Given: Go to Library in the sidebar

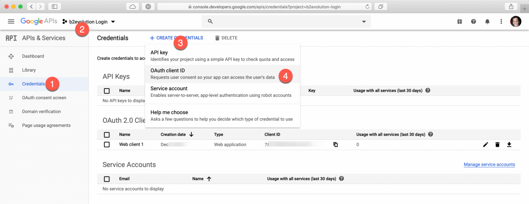Looking at the screenshot, I should pos(29,70).
